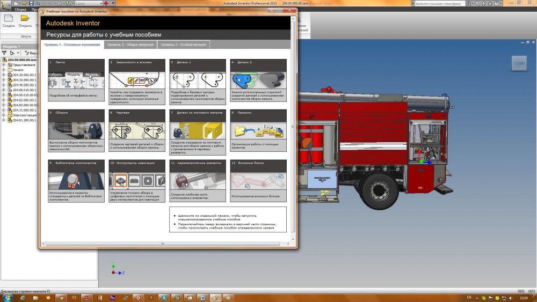Viewport: 537px width, 302px height.
Task: Click the keyword search field in the title bar
Action: (x=439, y=3)
